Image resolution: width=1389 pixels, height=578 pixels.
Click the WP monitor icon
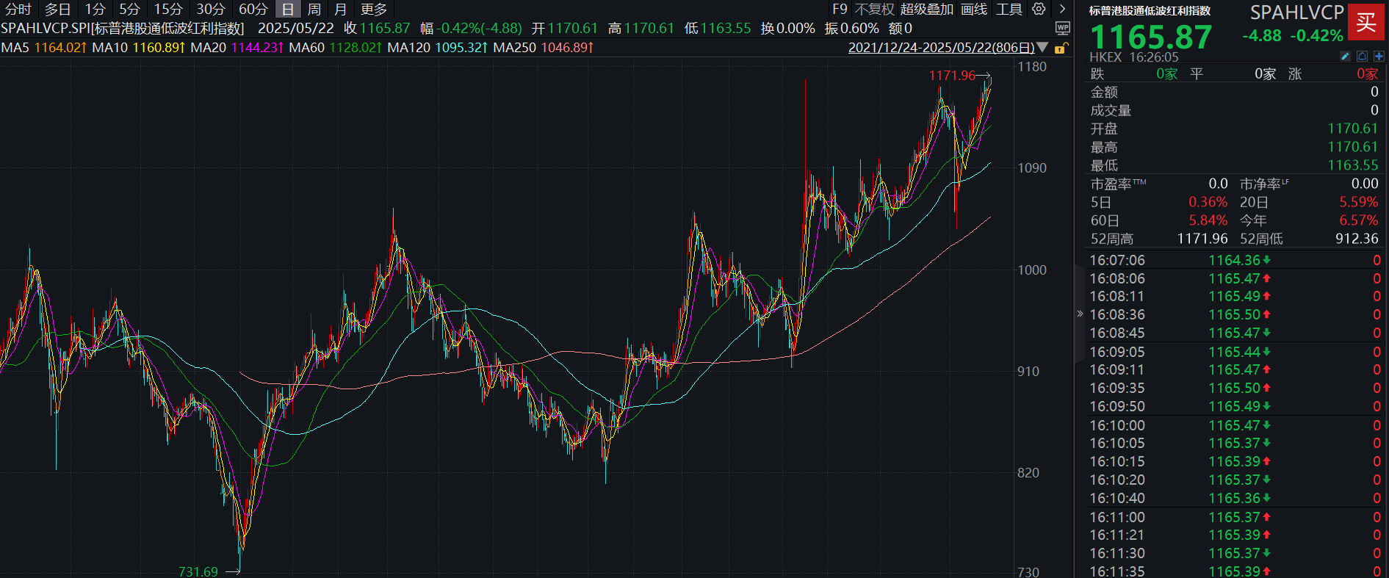1062,28
